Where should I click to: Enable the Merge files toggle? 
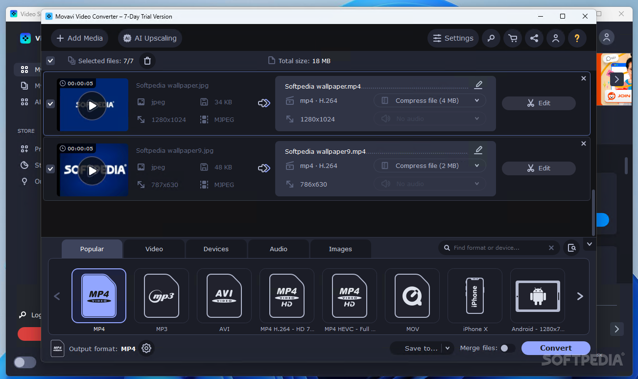click(x=507, y=348)
